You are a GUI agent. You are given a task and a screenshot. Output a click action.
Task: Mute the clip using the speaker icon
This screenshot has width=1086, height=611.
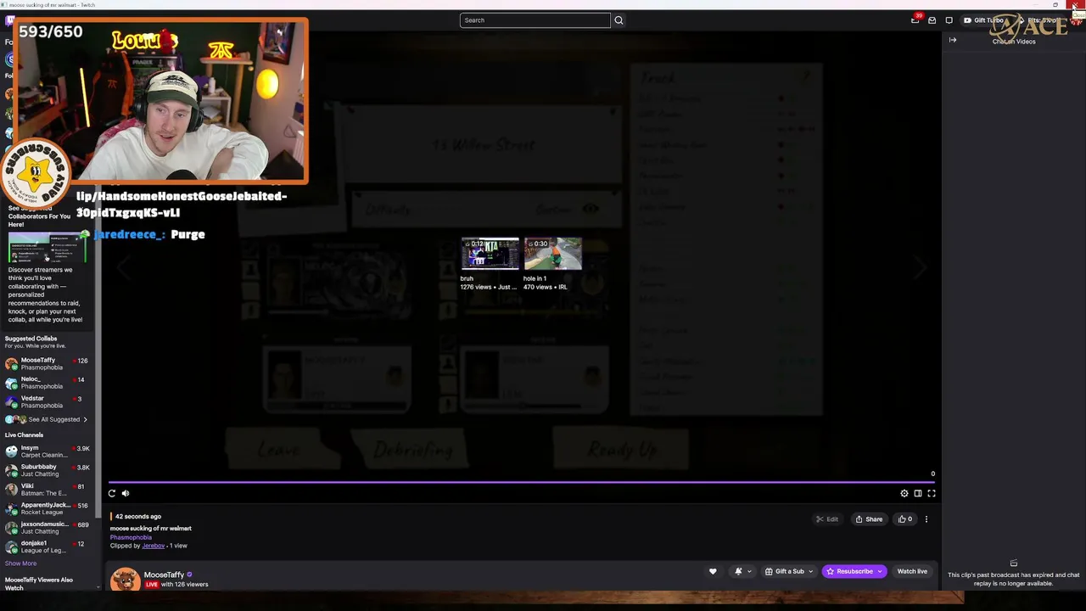pyautogui.click(x=126, y=493)
